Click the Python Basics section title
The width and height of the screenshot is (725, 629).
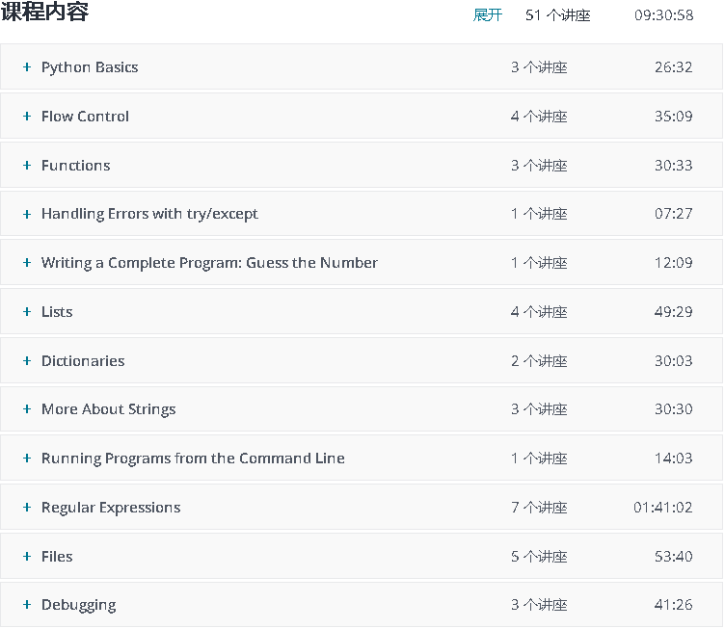tap(90, 67)
